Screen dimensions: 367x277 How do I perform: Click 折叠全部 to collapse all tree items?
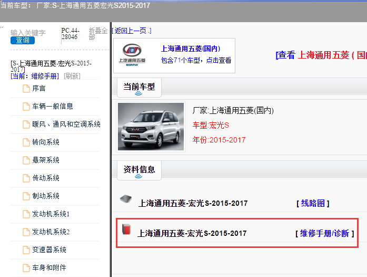pyautogui.click(x=98, y=34)
